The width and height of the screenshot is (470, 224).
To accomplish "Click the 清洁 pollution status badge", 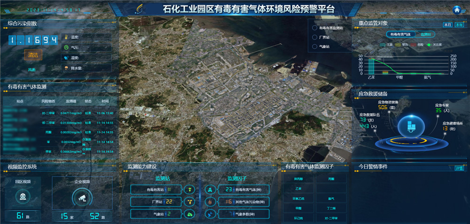I will tap(33, 55).
